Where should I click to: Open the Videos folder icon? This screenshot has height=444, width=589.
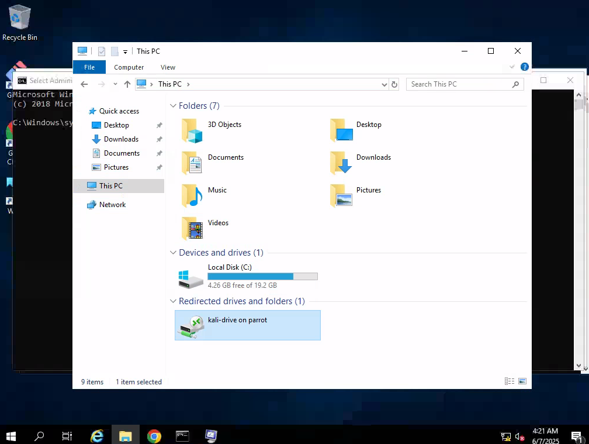pyautogui.click(x=192, y=228)
